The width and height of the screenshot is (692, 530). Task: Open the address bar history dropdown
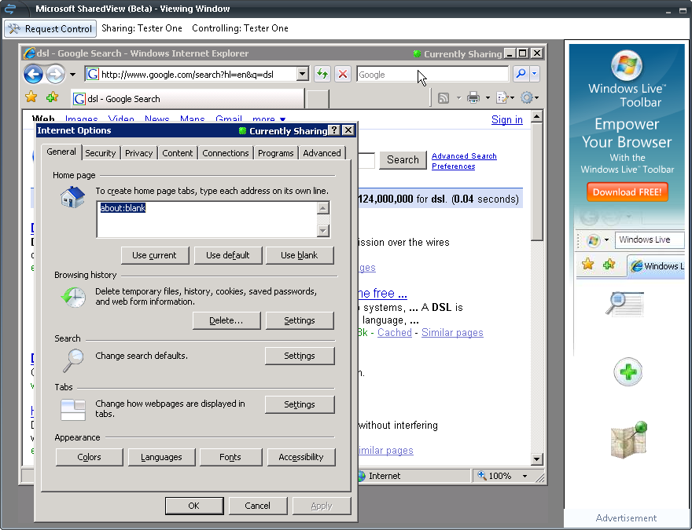click(303, 74)
